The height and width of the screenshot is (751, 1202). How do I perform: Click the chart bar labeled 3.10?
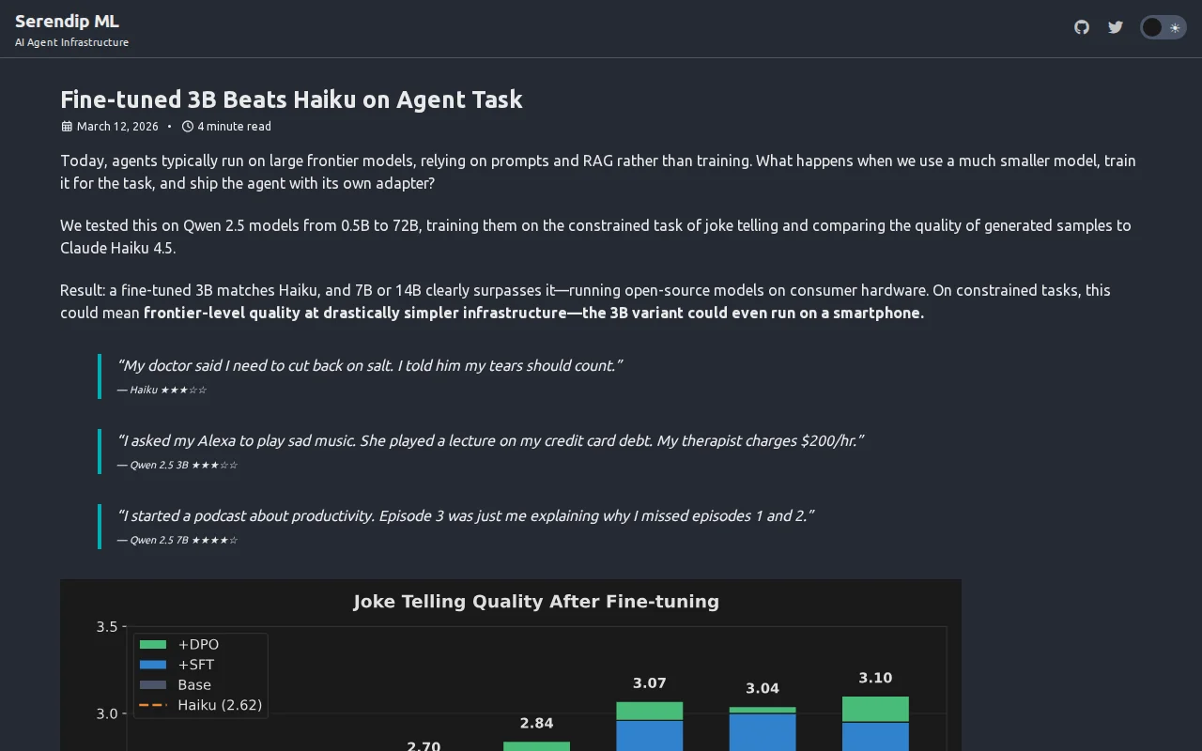point(875,724)
